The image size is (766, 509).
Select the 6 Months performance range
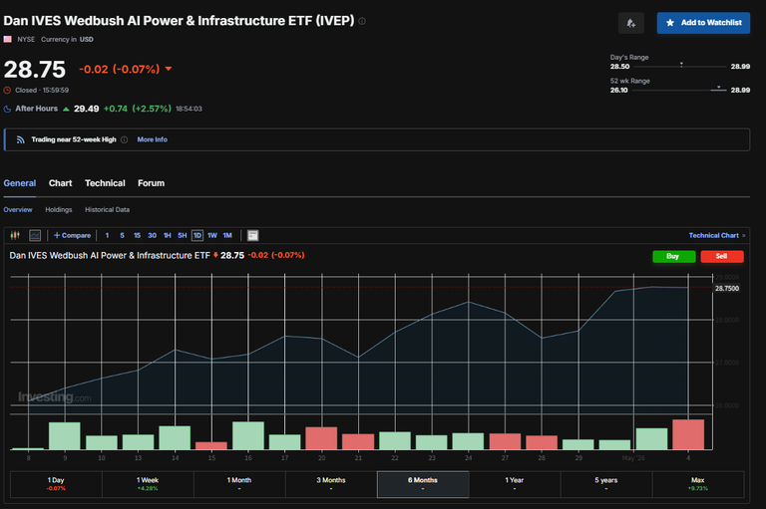(x=423, y=484)
